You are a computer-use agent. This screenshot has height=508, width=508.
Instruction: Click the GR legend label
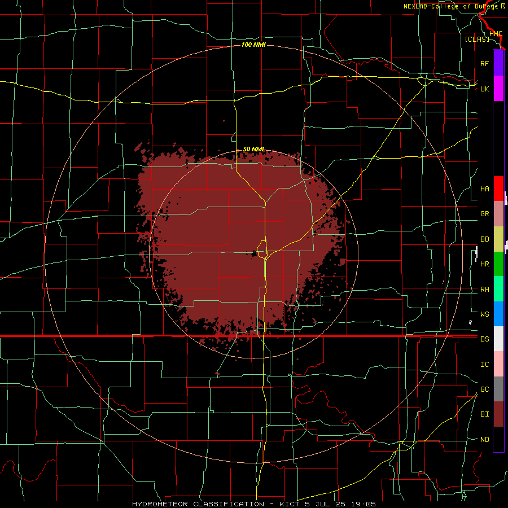(484, 214)
